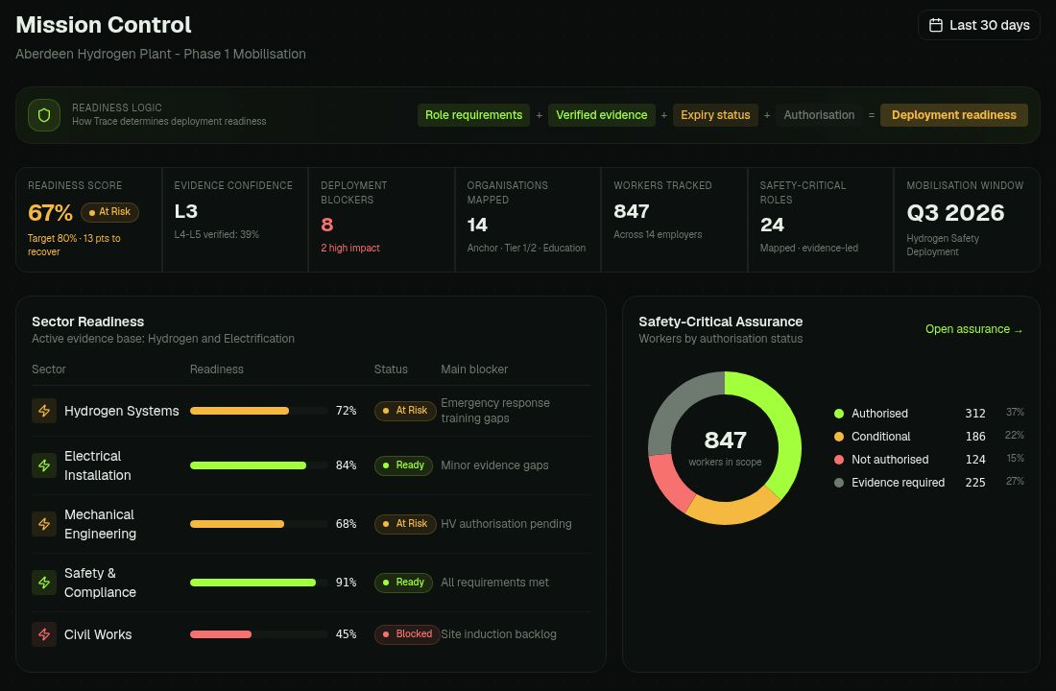Click the Not authorised count 124
Screen dimensions: 1056x691
pos(975,460)
